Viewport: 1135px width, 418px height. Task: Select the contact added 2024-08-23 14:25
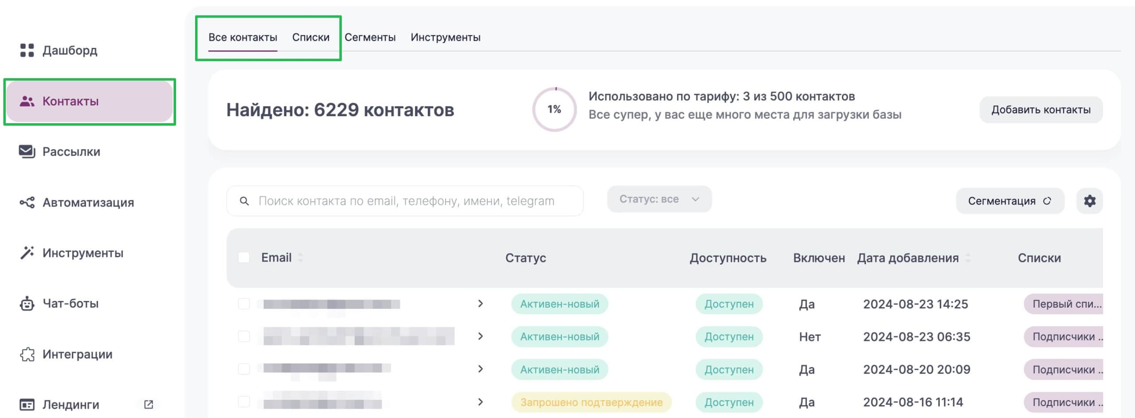coord(244,304)
